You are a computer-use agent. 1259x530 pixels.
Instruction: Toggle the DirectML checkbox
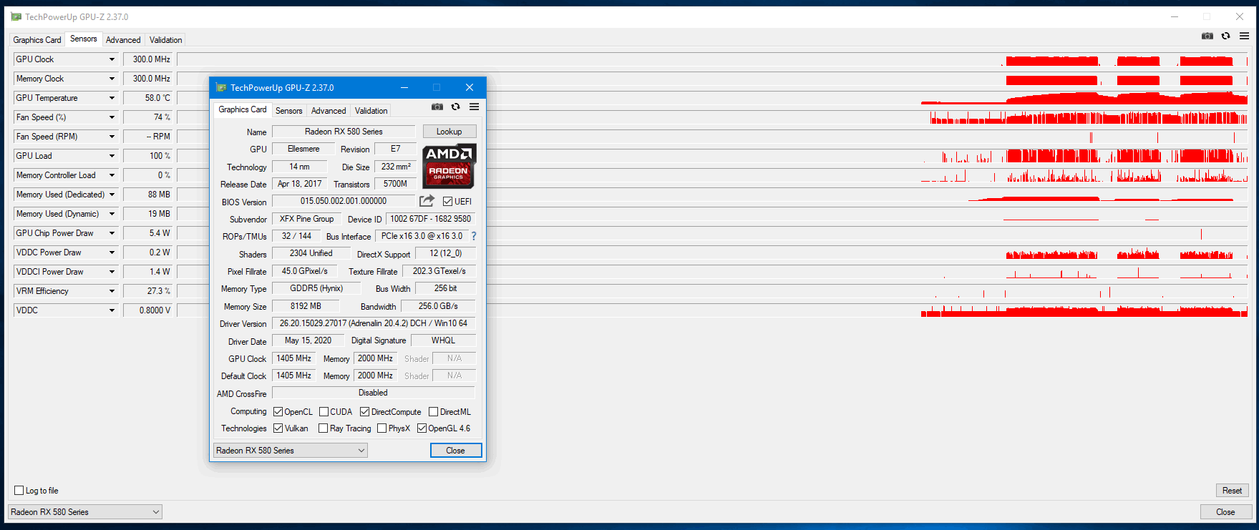click(434, 412)
